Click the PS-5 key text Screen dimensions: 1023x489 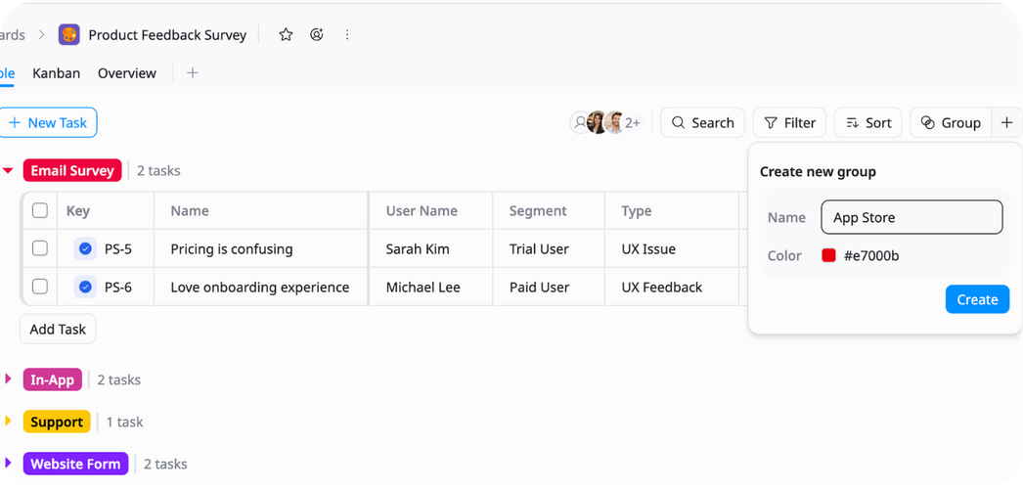[x=118, y=249]
